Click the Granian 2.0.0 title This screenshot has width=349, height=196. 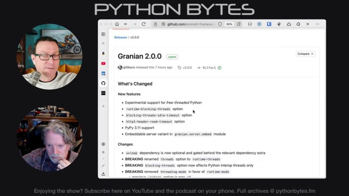pyautogui.click(x=140, y=56)
